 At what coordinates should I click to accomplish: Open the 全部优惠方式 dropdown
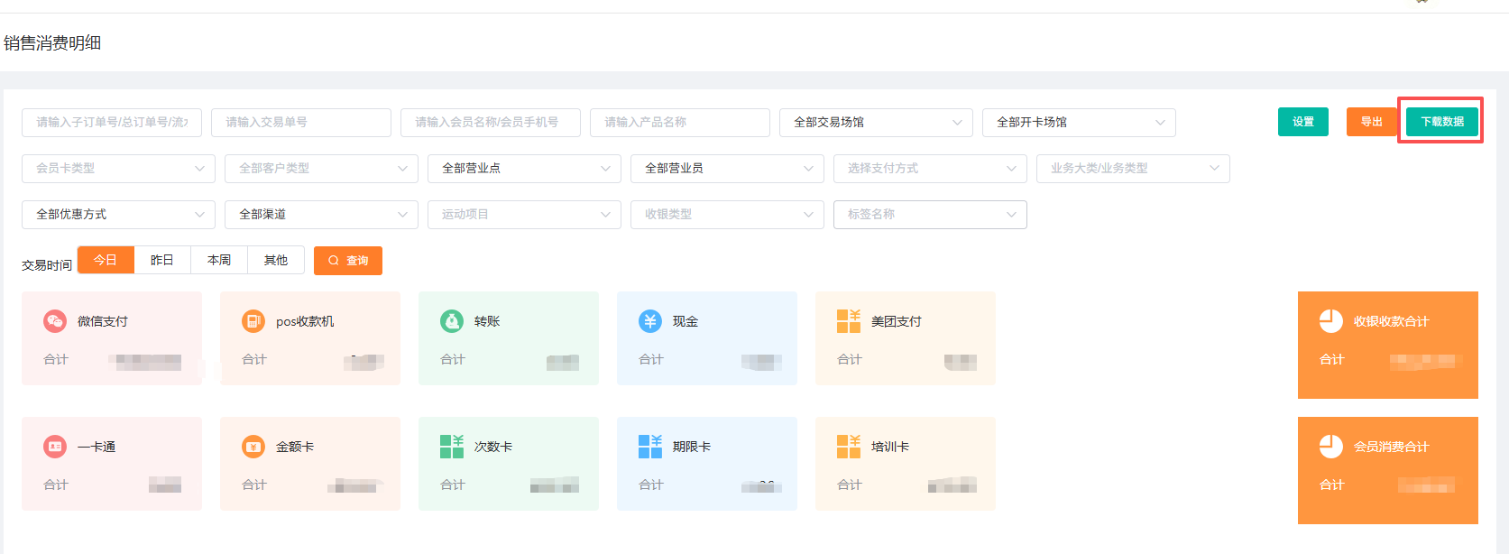pyautogui.click(x=118, y=215)
